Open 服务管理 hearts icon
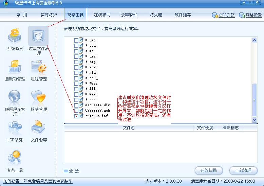 [38, 96]
